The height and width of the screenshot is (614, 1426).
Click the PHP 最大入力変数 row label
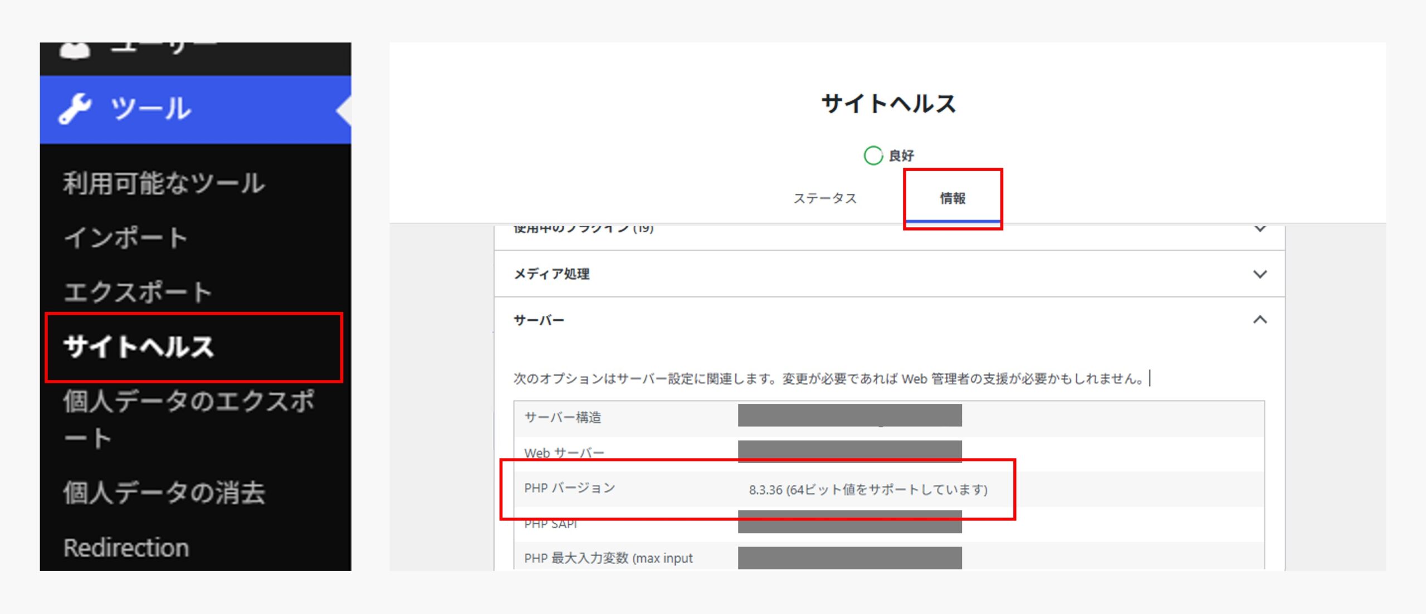point(608,558)
